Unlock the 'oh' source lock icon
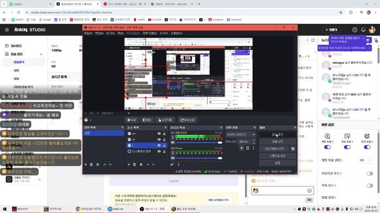380x213 pixels. 164,134
